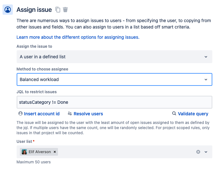Expand the User list dropdown chevron
Viewport: 220px width, 172px height.
[x=206, y=152]
